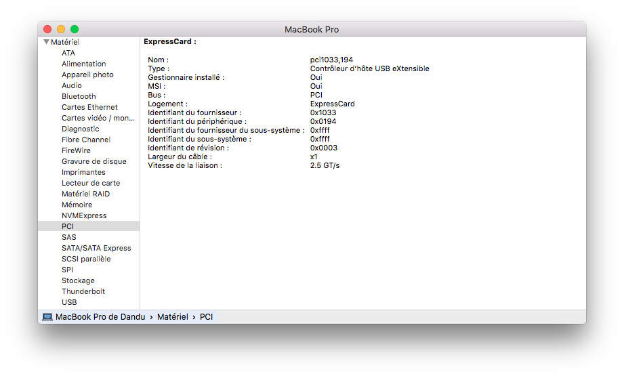Click the x1 cable width value
This screenshot has height=378, width=624.
coord(314,156)
